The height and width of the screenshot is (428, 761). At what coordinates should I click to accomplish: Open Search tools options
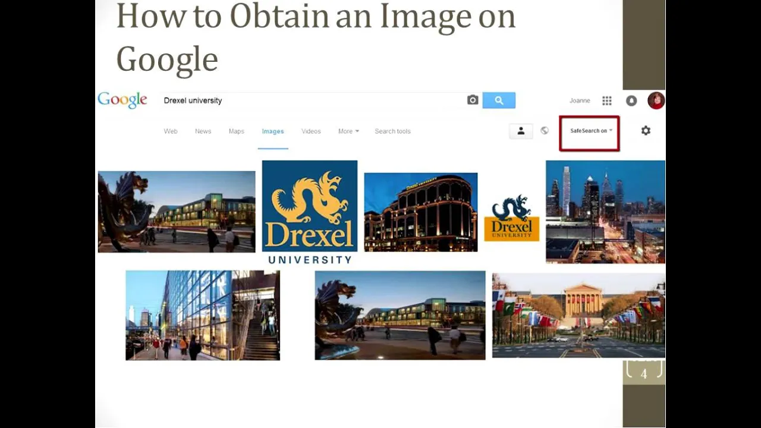pos(392,131)
